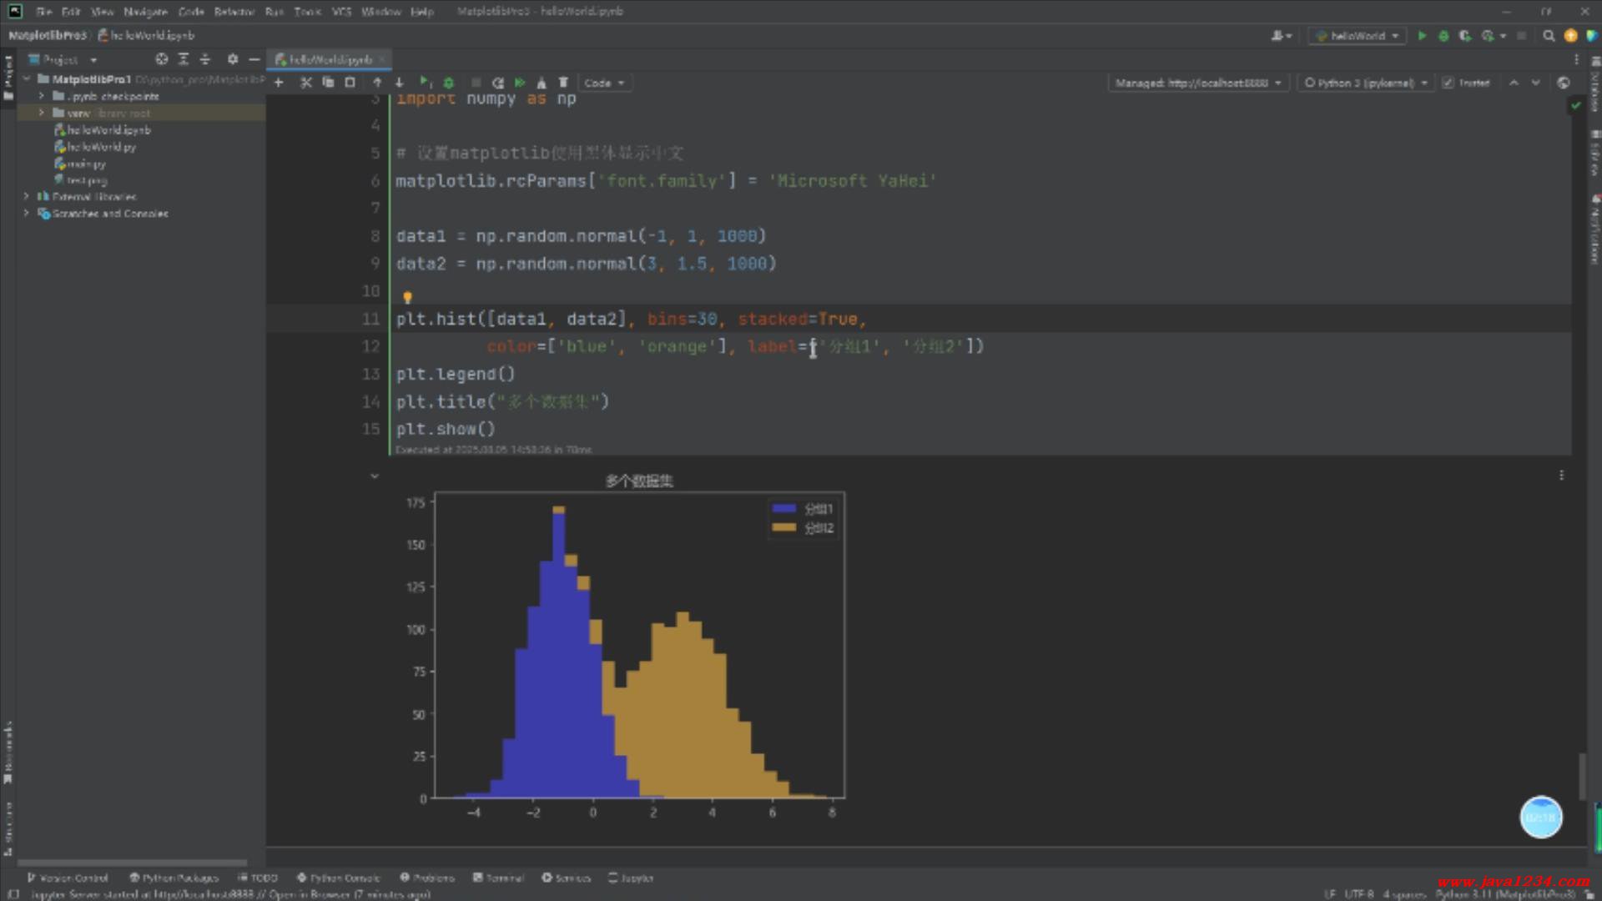1602x901 pixels.
Task: Click the search everywhere magnifier icon
Action: (x=1549, y=36)
